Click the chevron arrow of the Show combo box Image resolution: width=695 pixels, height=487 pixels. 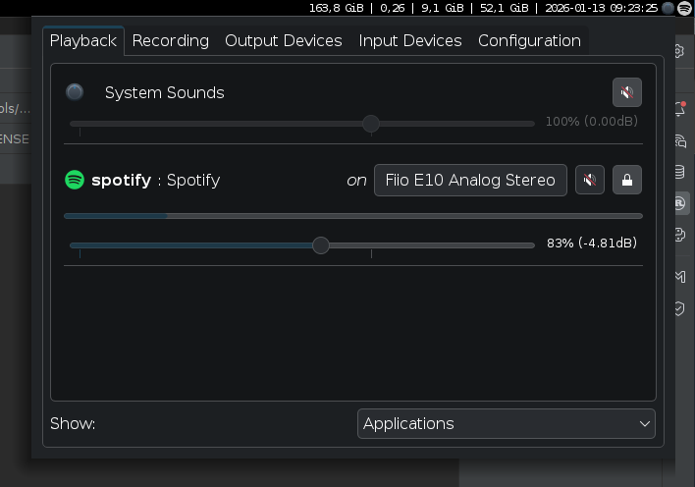coord(645,424)
